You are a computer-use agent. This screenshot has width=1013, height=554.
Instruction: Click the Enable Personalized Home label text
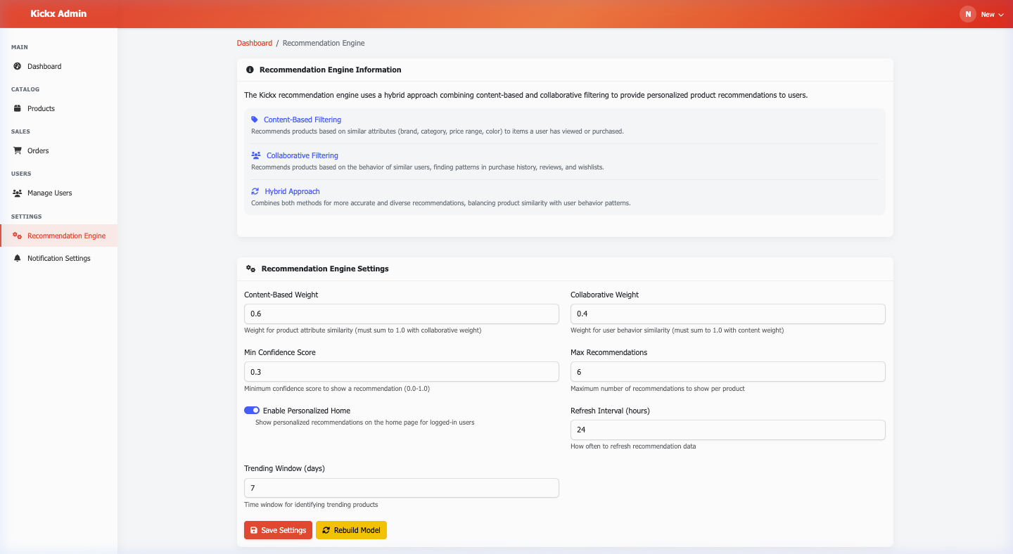pyautogui.click(x=307, y=411)
